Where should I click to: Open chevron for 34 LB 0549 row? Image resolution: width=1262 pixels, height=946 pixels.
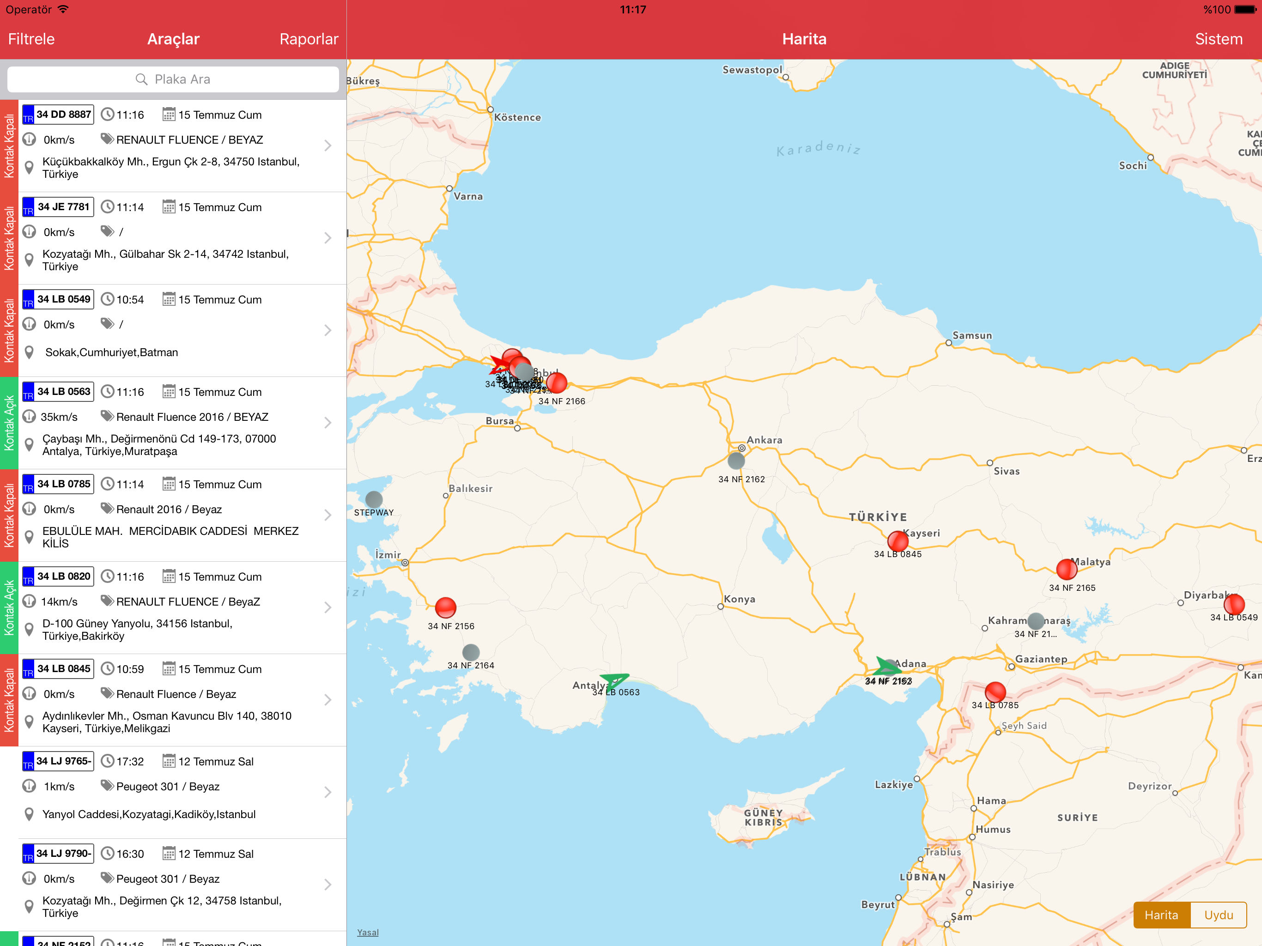[328, 330]
